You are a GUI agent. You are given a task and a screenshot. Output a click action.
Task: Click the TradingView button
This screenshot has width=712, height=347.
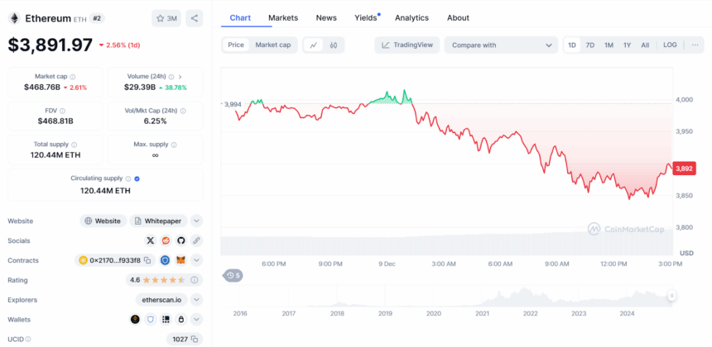pos(407,45)
